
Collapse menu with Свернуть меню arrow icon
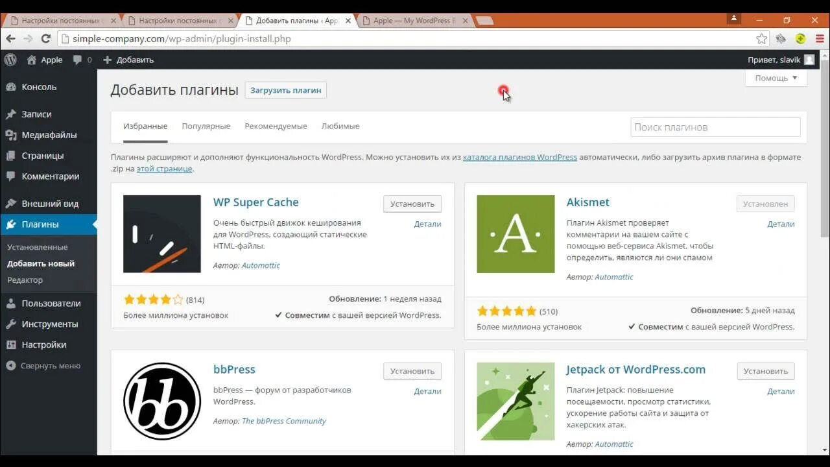click(10, 366)
